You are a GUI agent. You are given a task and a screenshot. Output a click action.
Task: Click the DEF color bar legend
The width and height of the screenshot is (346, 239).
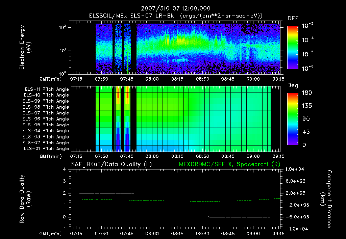[293, 48]
